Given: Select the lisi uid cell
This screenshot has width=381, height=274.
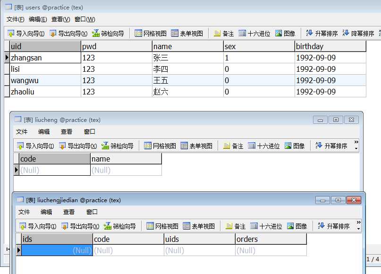Looking at the screenshot, I should click(45, 69).
